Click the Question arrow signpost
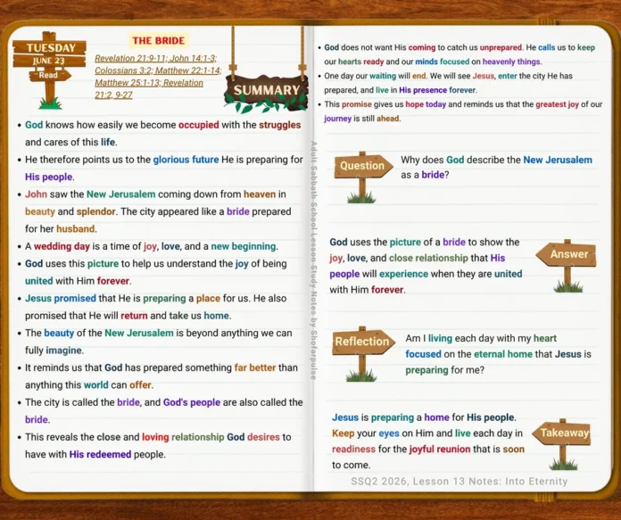 (363, 177)
